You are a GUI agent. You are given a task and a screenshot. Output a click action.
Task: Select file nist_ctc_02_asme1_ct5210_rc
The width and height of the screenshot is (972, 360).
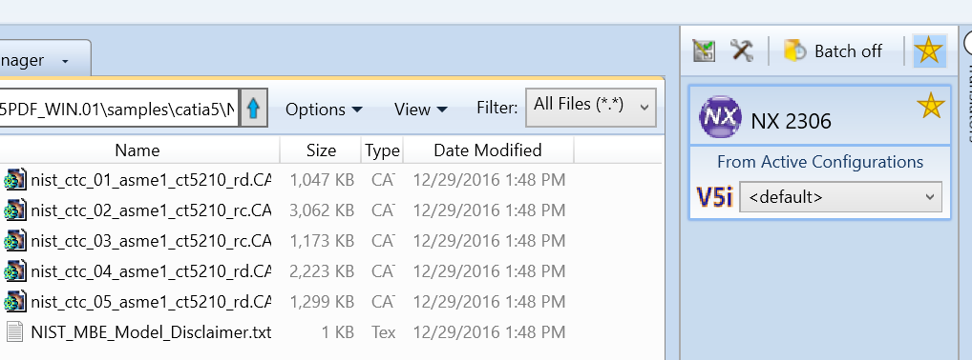tap(151, 210)
